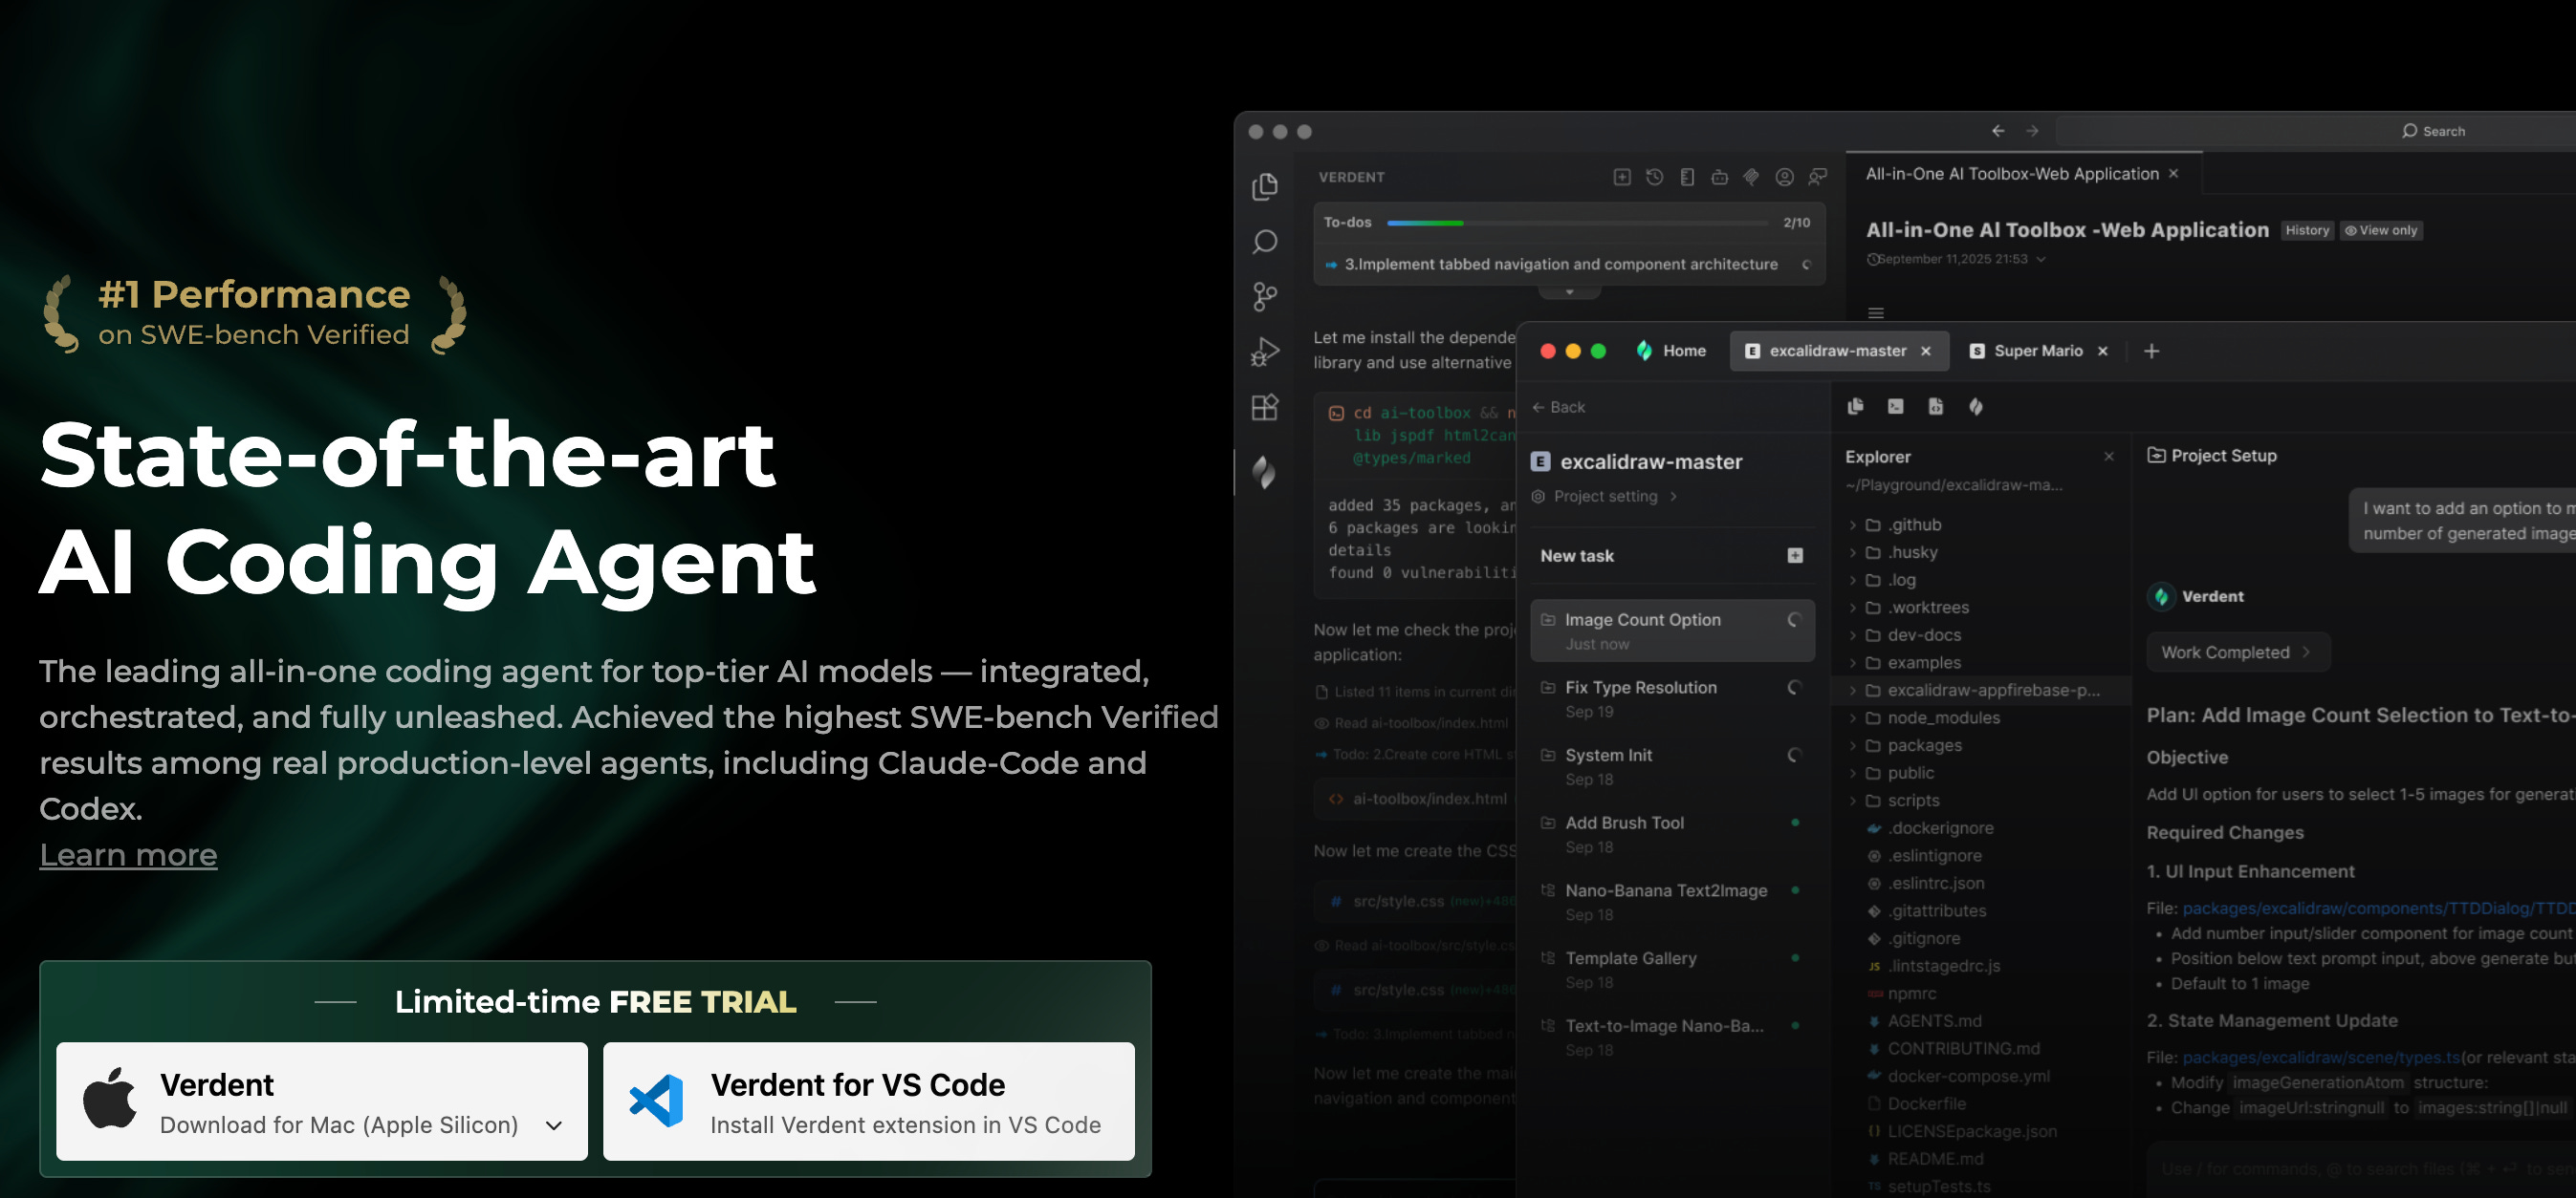Viewport: 2576px width, 1198px height.
Task: Follow the Learn more link
Action: click(x=128, y=855)
